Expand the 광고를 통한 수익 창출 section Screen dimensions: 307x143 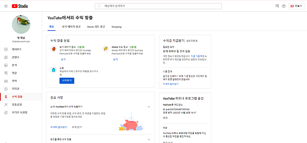tap(149, 140)
